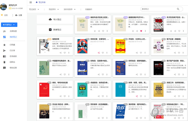Image resolution: width=188 pixels, height=121 pixels.
Task: Click the home icon beside 笔记列表
Action: [x=37, y=2]
